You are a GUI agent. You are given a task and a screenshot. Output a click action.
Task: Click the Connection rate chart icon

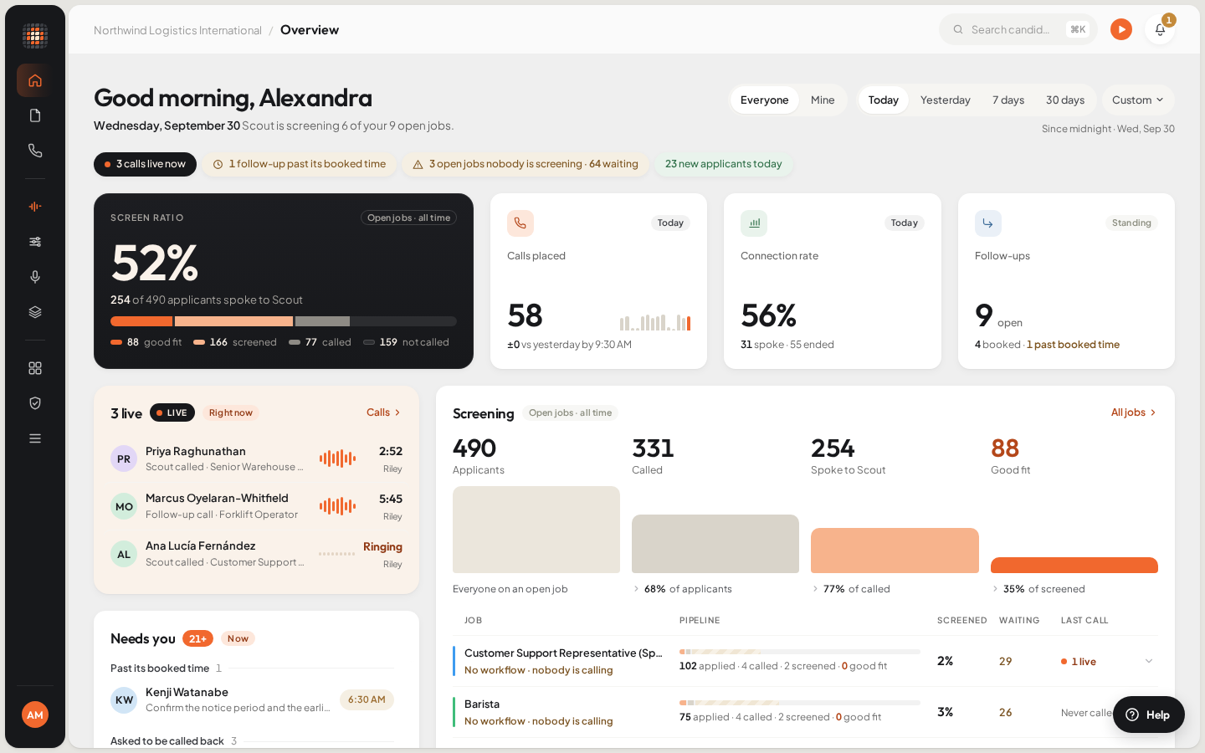click(x=754, y=223)
